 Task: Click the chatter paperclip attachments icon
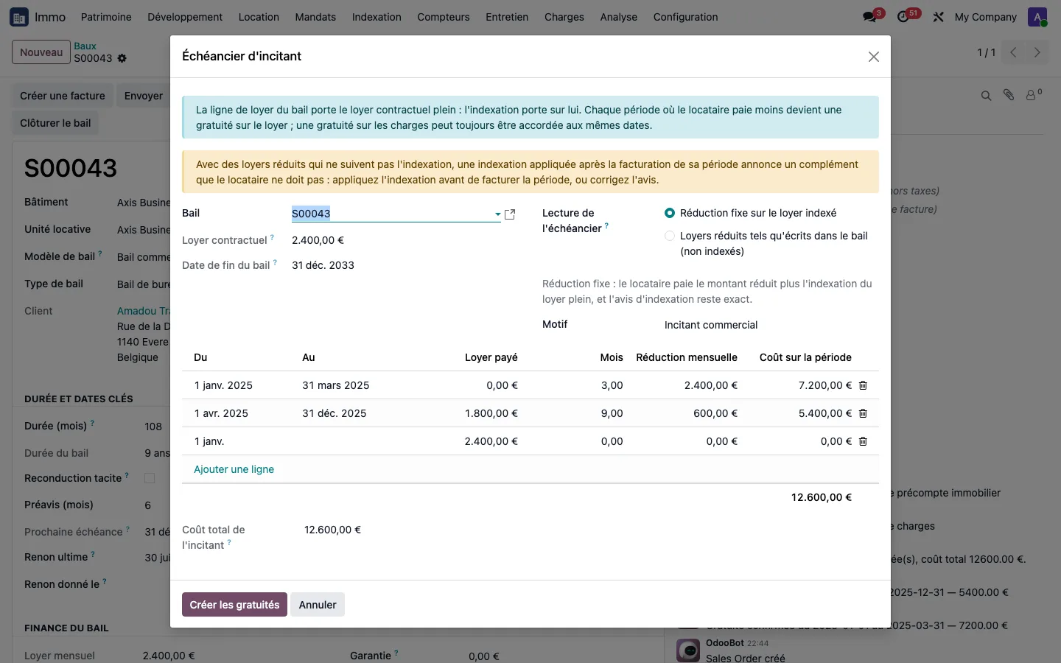(1009, 95)
